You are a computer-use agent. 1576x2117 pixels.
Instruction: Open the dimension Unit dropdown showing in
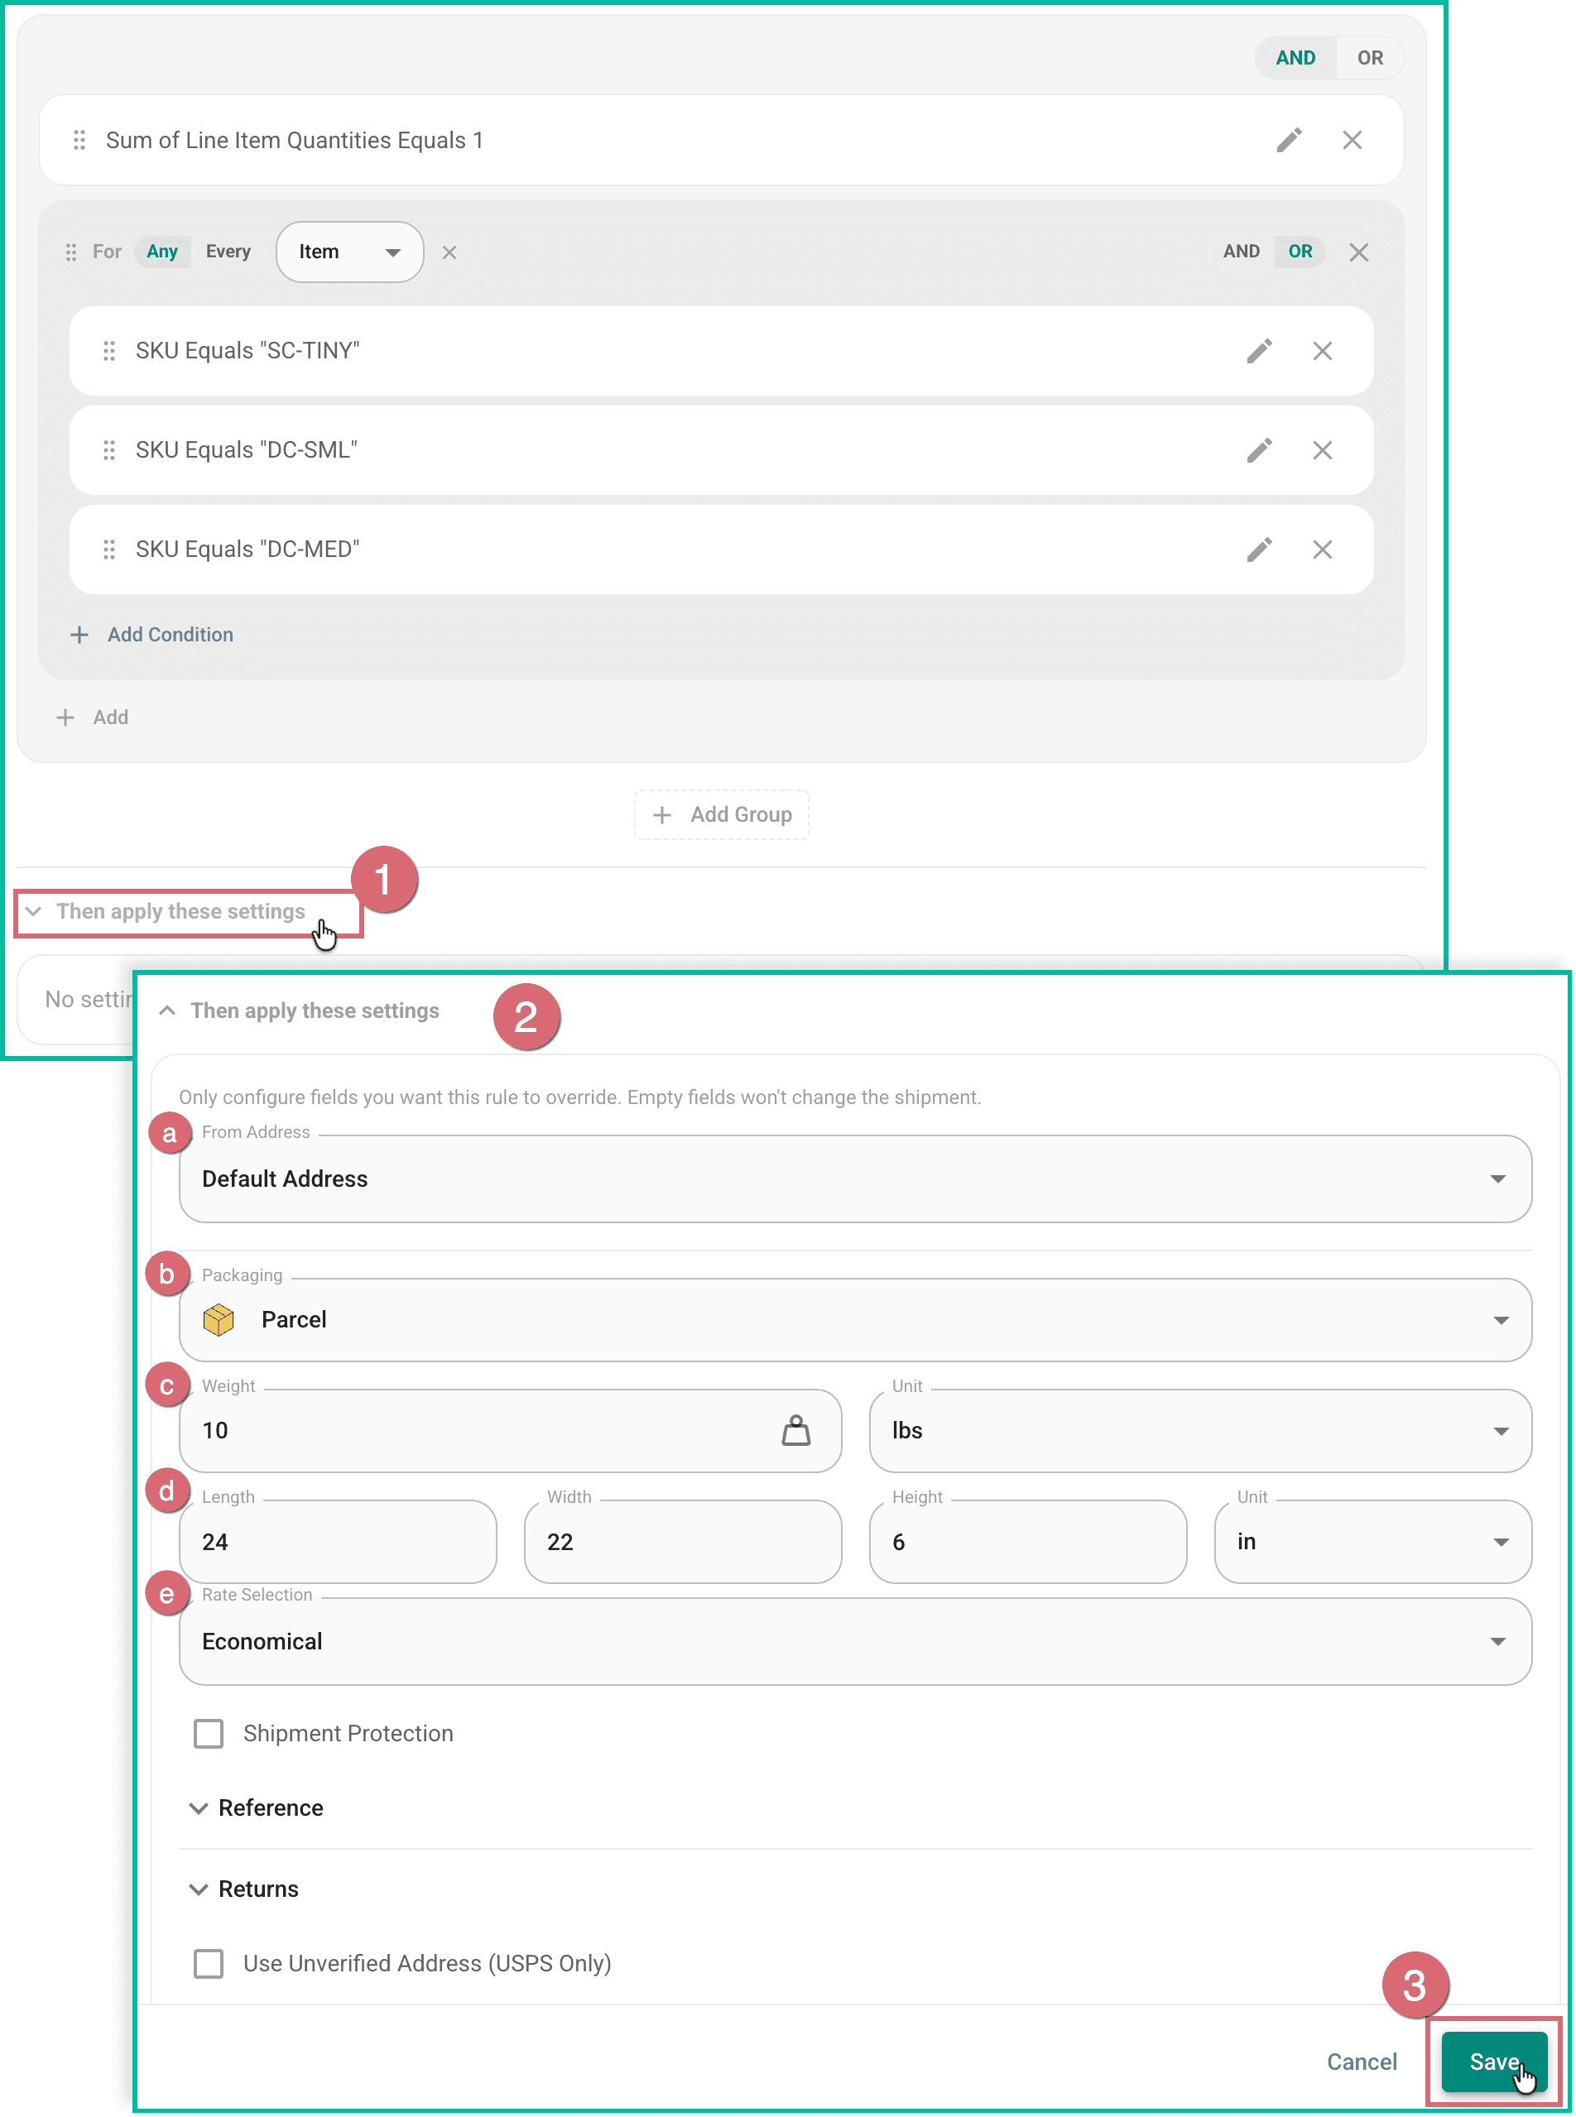click(x=1373, y=1542)
